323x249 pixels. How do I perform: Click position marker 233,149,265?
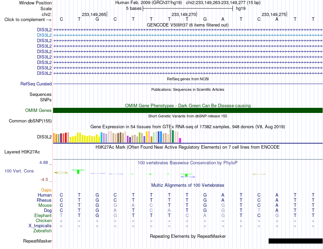pos(94,14)
